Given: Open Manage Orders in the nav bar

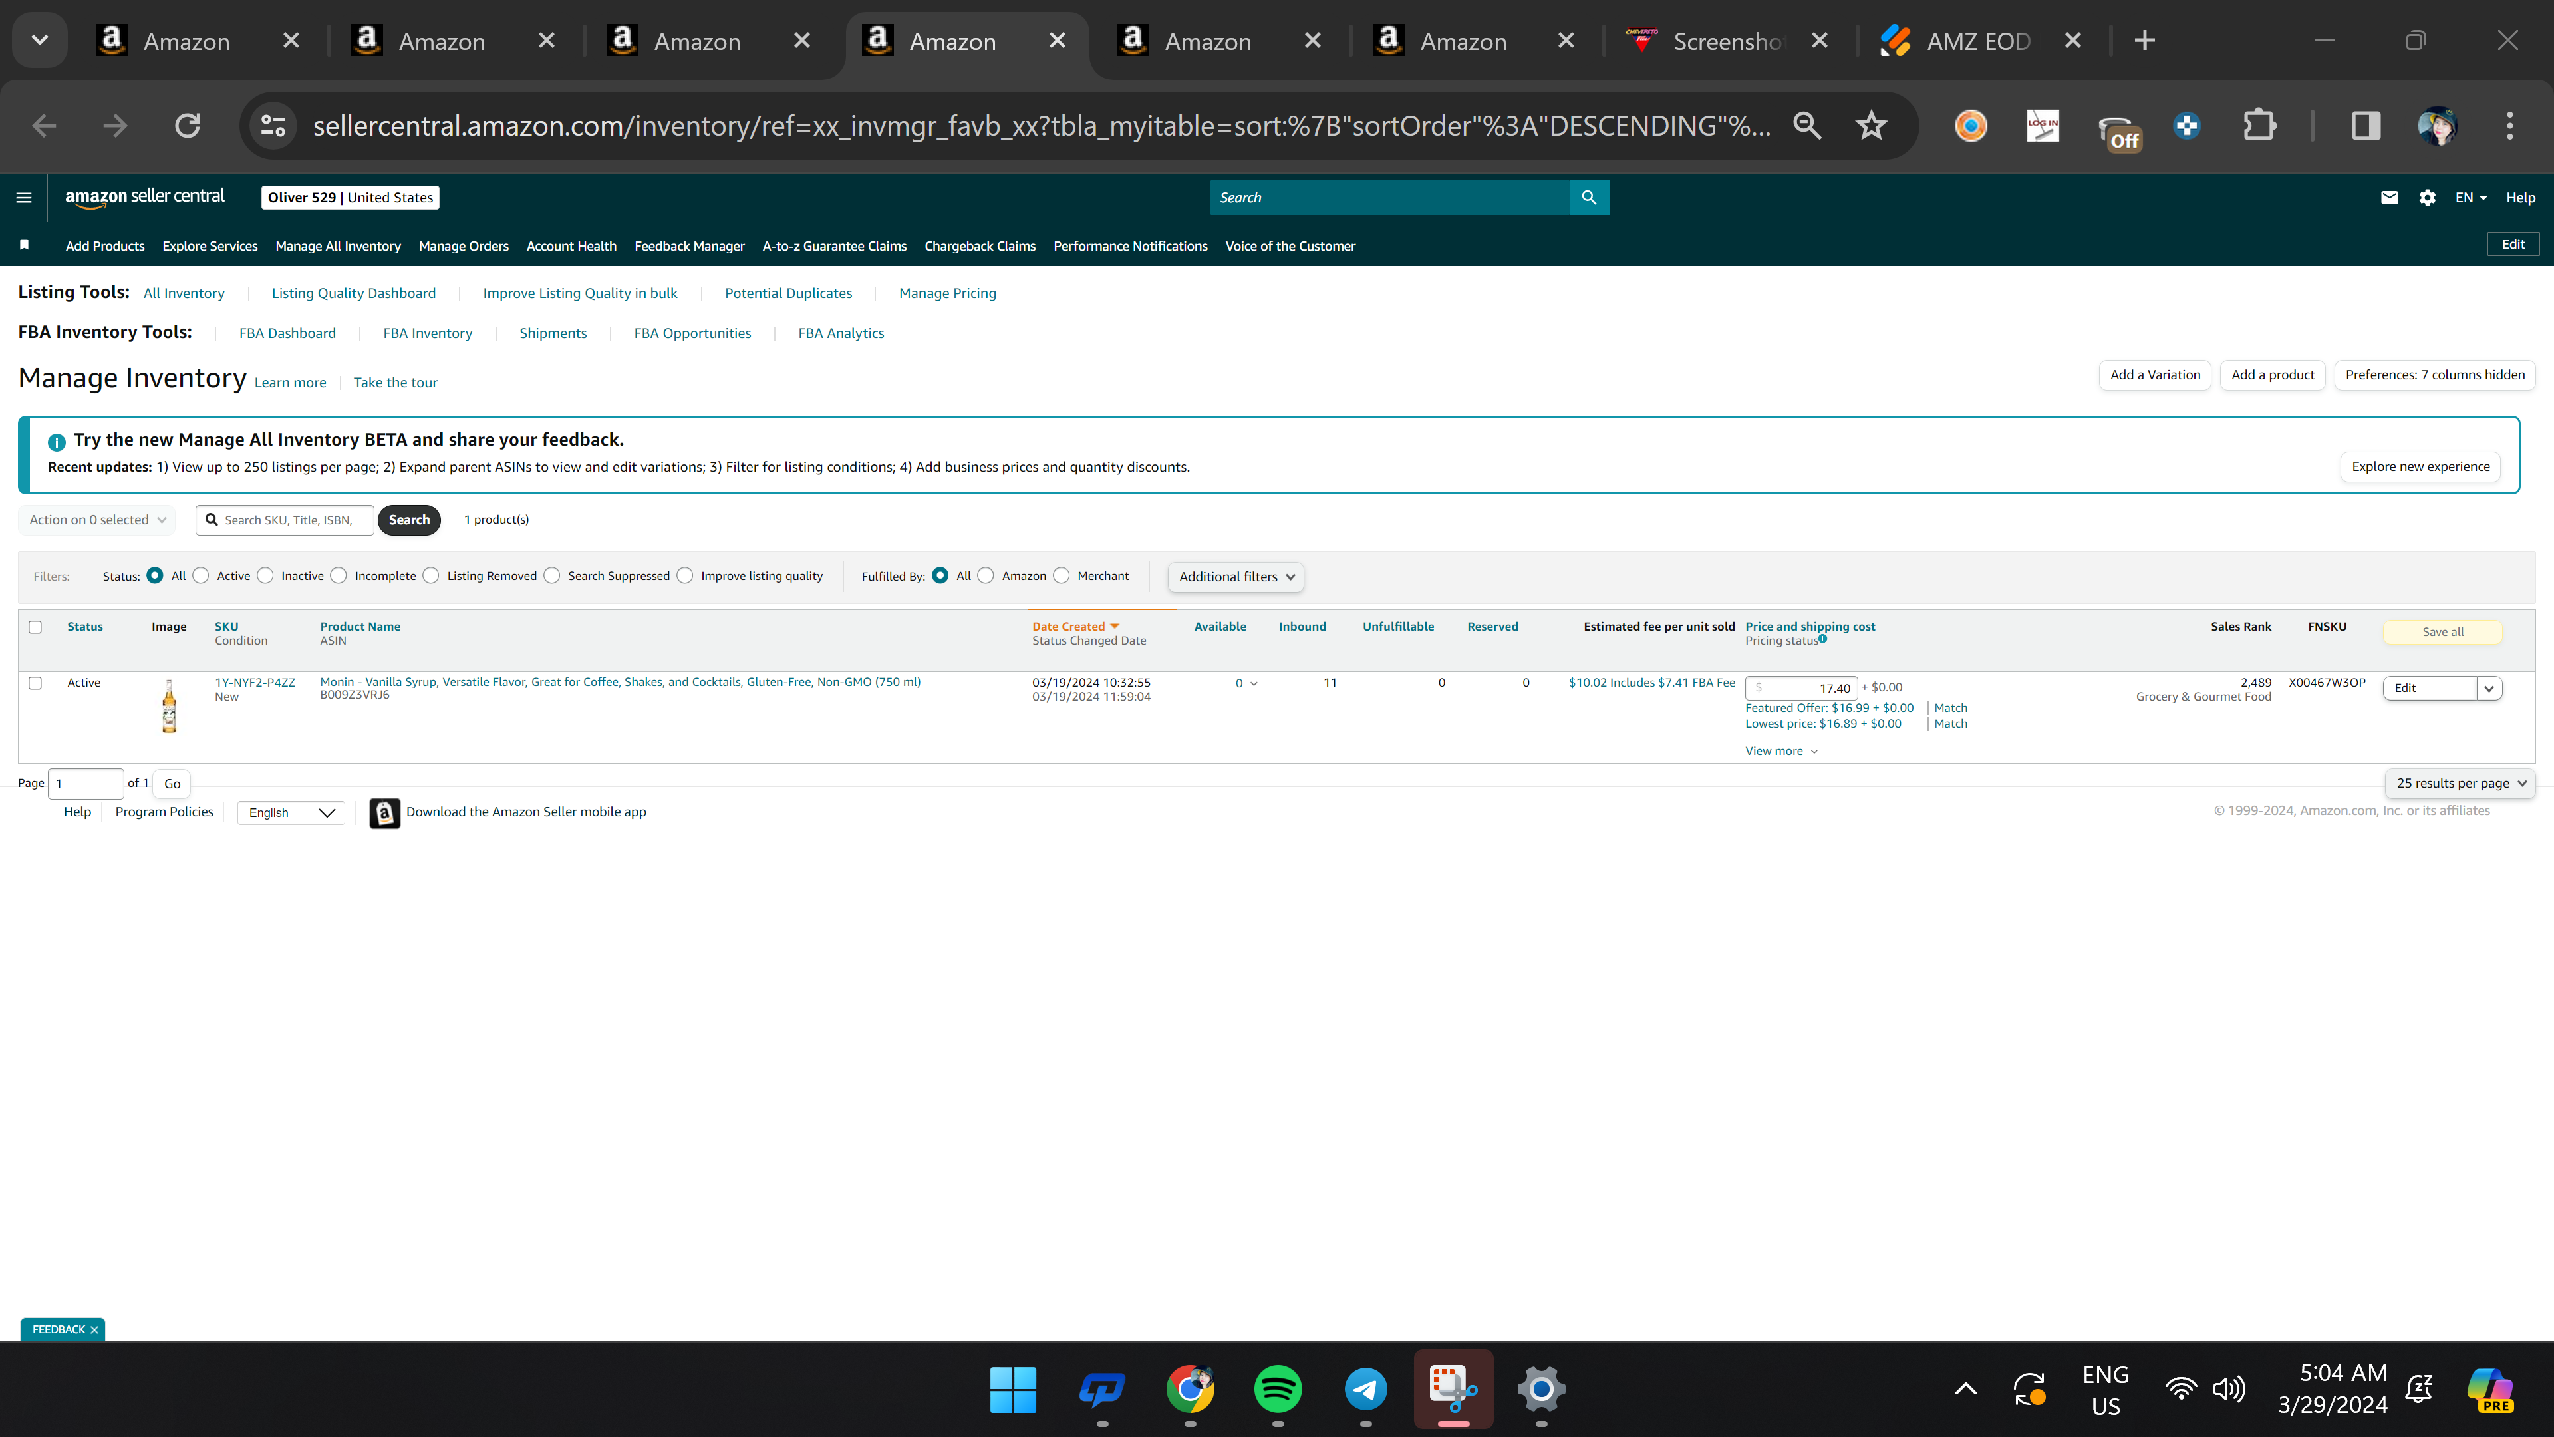Looking at the screenshot, I should pyautogui.click(x=464, y=246).
